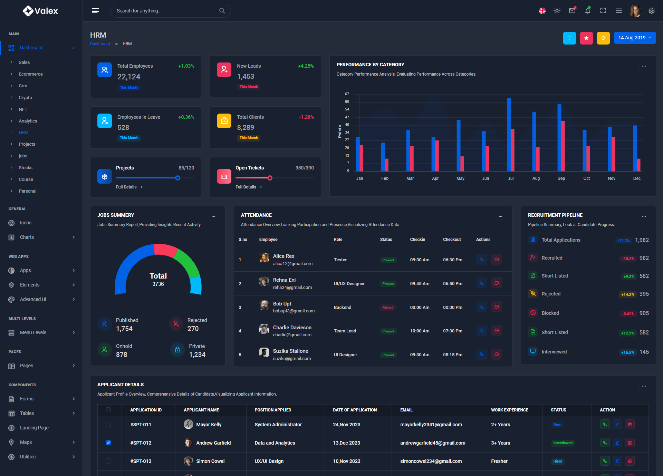Click the blue filter button
The height and width of the screenshot is (476, 663).
pyautogui.click(x=569, y=38)
